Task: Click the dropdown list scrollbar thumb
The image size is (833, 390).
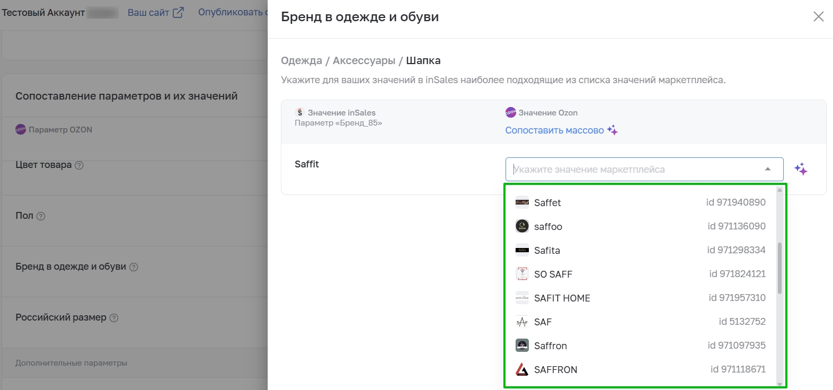Action: [x=779, y=268]
